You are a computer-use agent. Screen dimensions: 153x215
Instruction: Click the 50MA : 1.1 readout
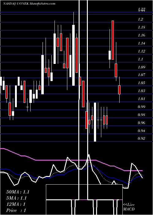18,192
